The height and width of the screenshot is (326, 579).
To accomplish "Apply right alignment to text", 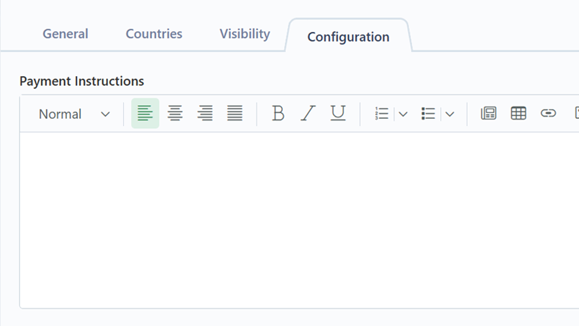I will pyautogui.click(x=205, y=113).
